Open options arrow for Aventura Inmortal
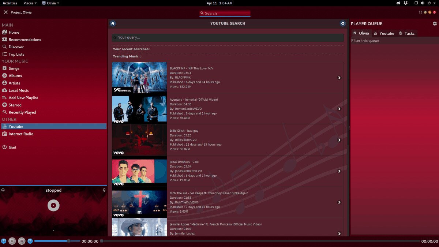The height and width of the screenshot is (247, 439). point(339,109)
